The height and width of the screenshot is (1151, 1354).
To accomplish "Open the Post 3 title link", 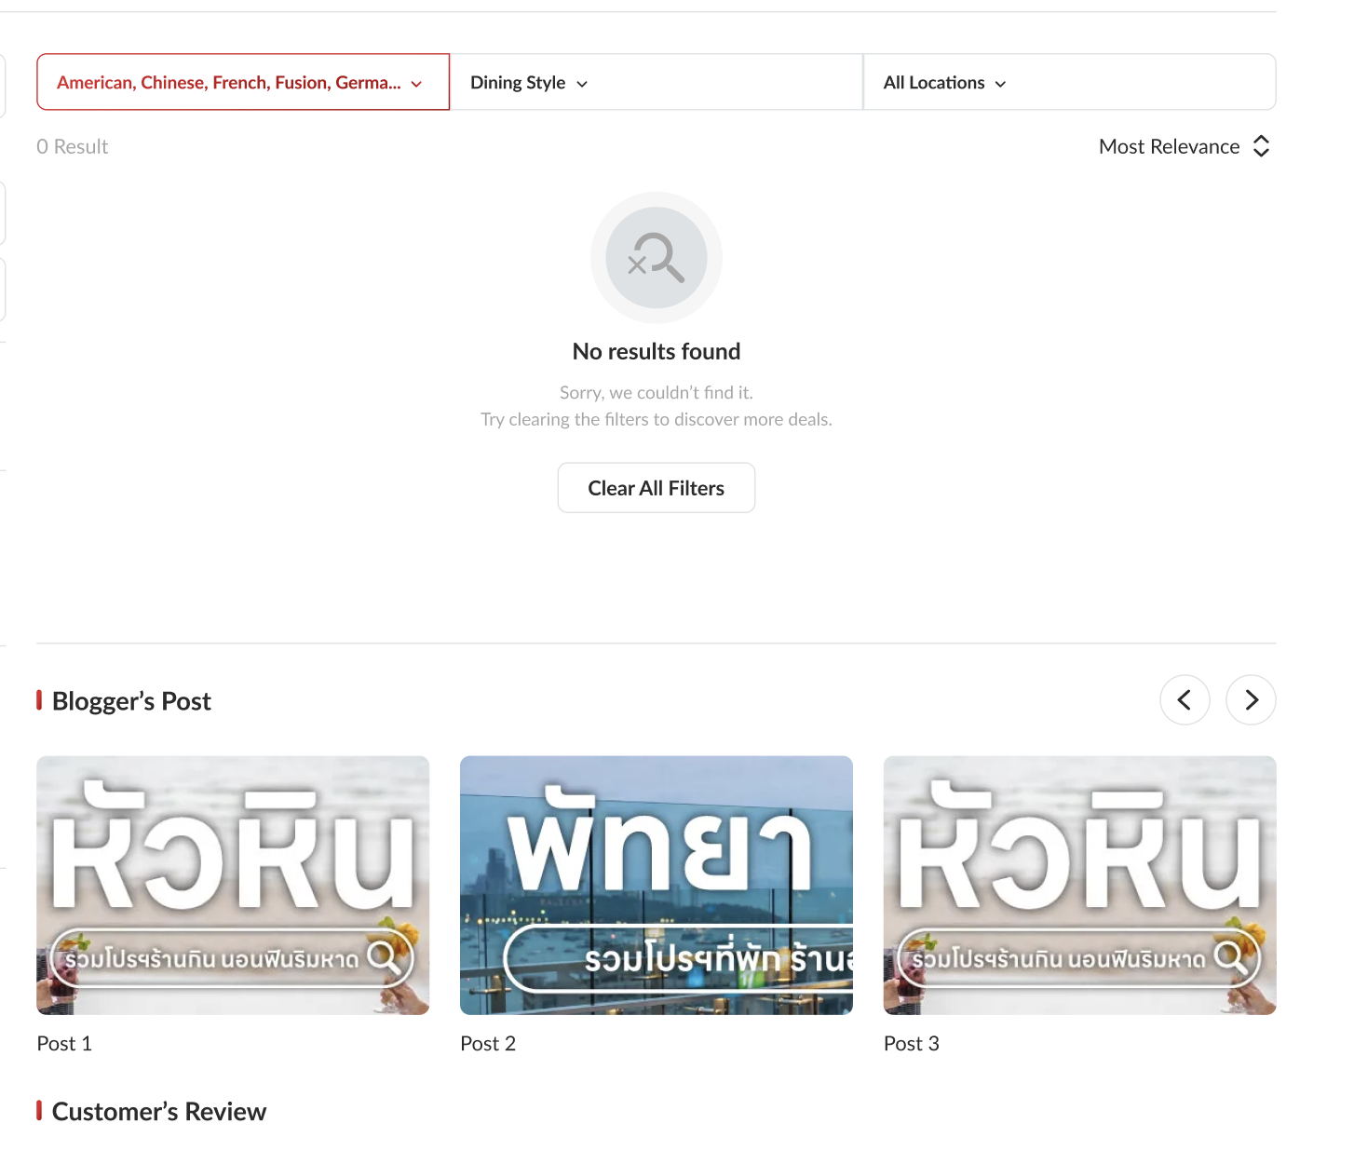I will [x=911, y=1043].
